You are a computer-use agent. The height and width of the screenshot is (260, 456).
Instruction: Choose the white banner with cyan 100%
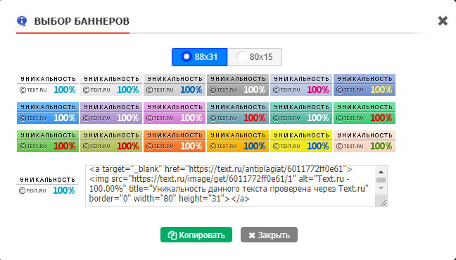[x=48, y=85]
